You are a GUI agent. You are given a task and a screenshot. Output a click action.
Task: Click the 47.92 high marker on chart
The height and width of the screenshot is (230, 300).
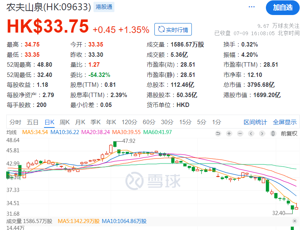tap(129, 141)
